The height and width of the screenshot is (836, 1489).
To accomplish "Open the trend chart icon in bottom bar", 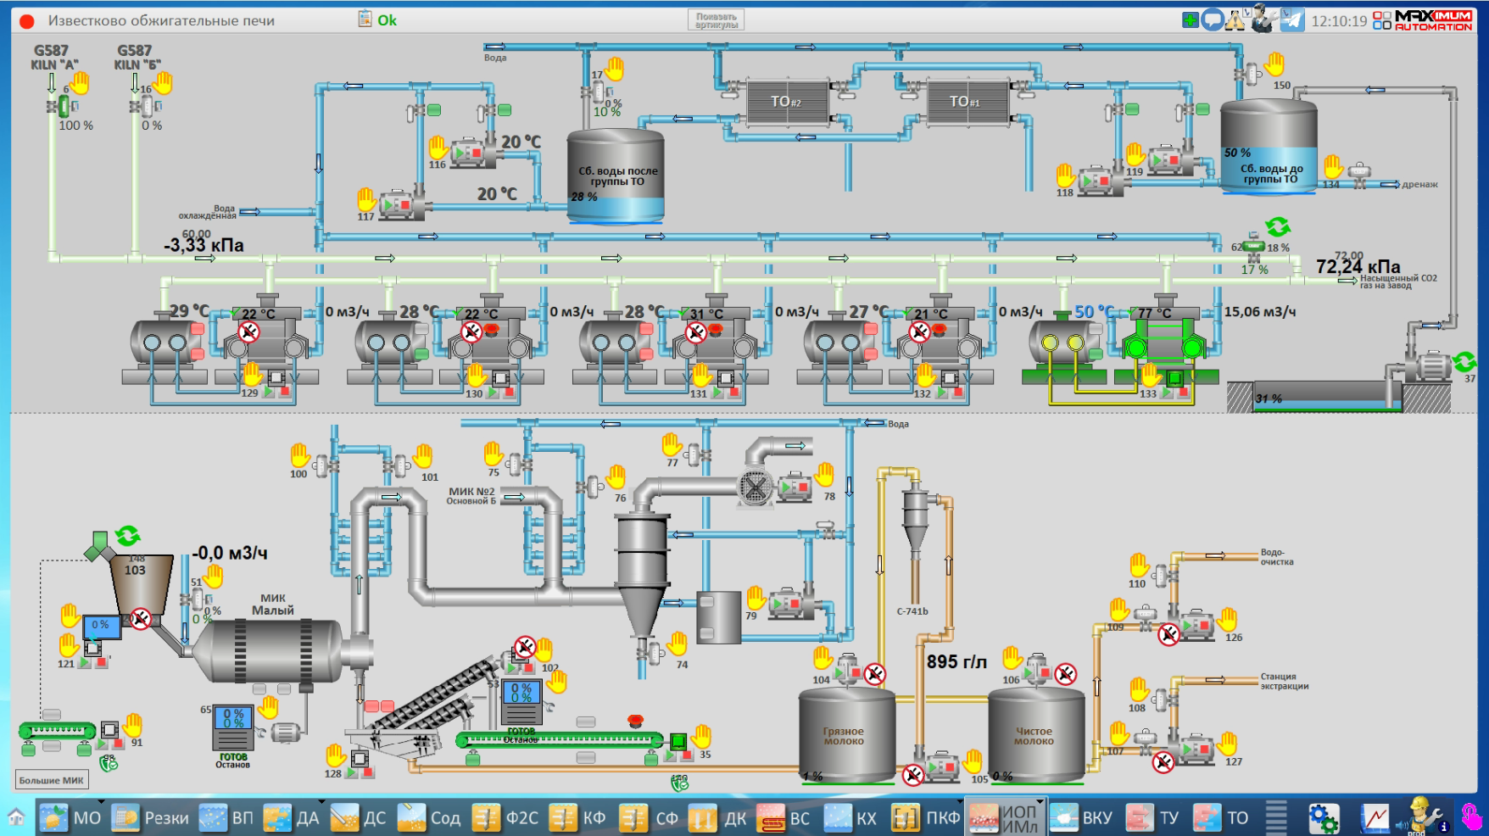I will pos(1375,818).
